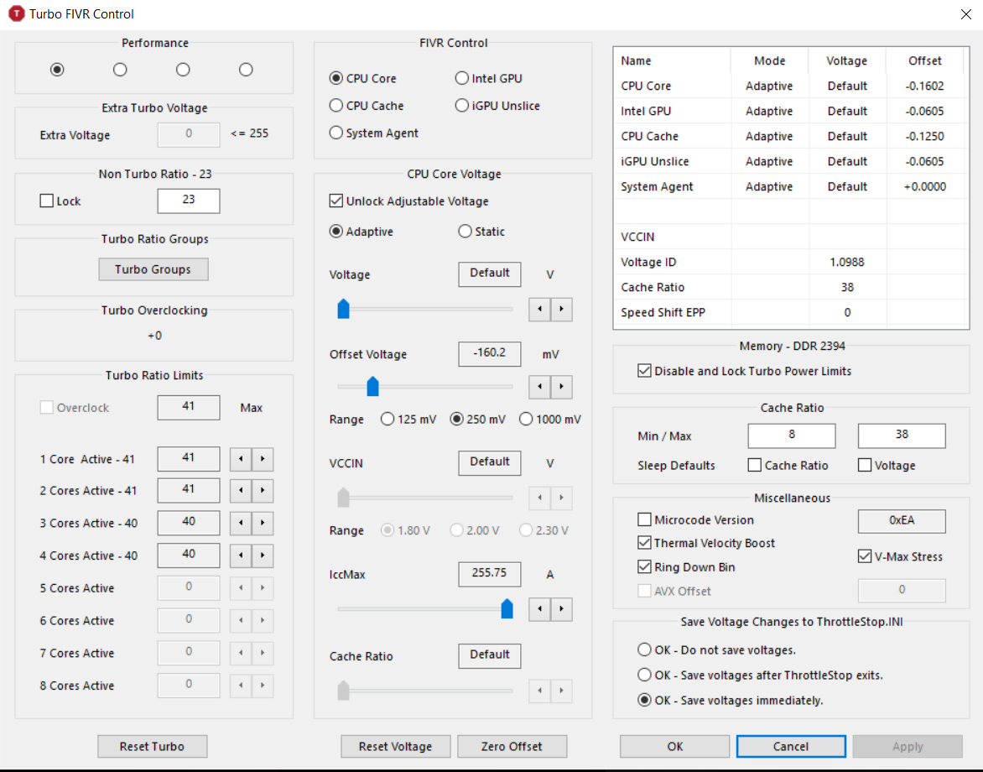Click CPU Cache row in voltage table
The height and width of the screenshot is (772, 983).
pyautogui.click(x=790, y=136)
